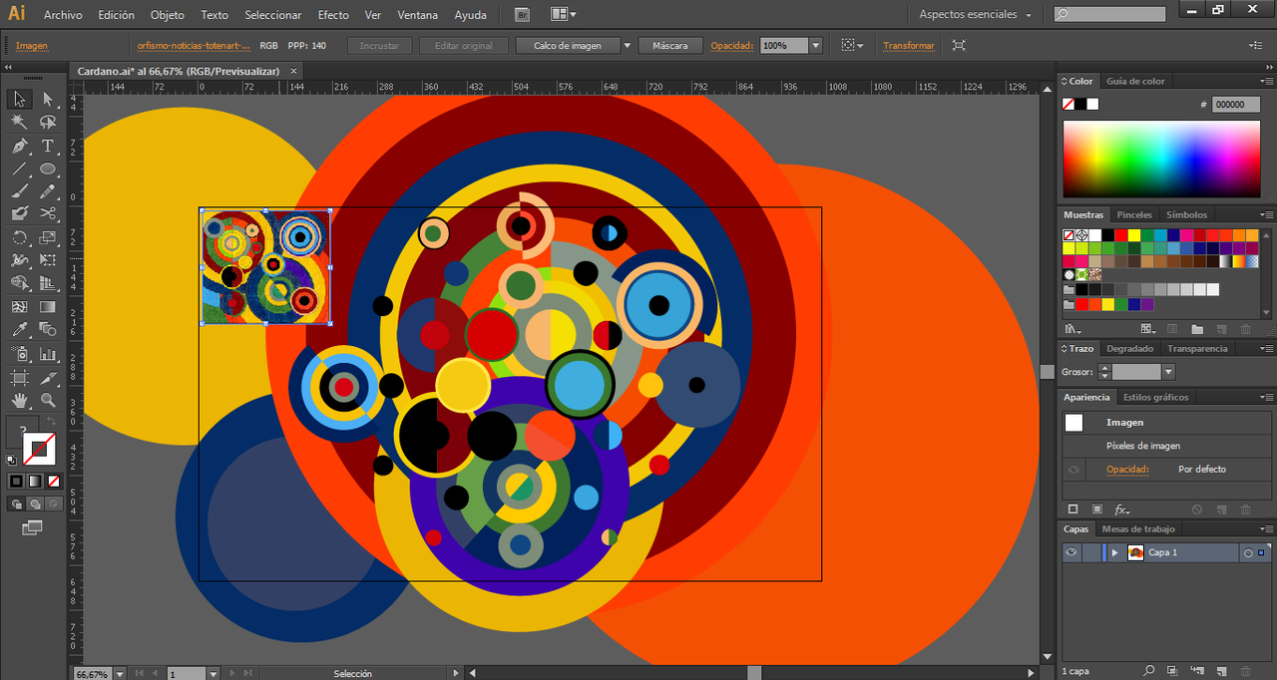Click the Capa 1 target circle
Screen dimensions: 1277x680
pos(1247,552)
